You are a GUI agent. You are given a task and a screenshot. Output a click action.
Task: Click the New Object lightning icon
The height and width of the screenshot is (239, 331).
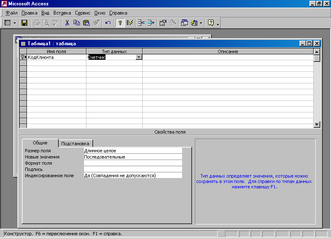[194, 23]
